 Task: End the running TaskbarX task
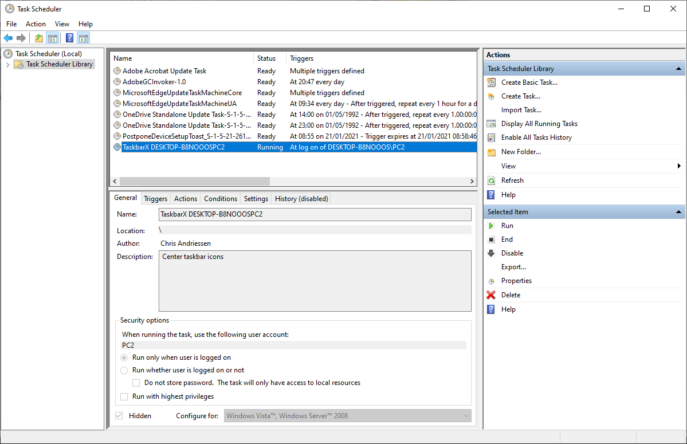(x=491, y=239)
